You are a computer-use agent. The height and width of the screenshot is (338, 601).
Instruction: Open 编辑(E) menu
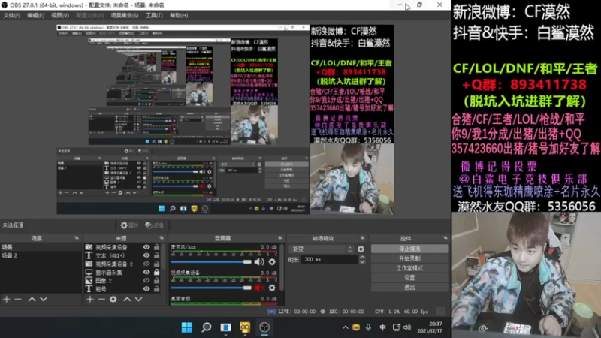(x=35, y=15)
